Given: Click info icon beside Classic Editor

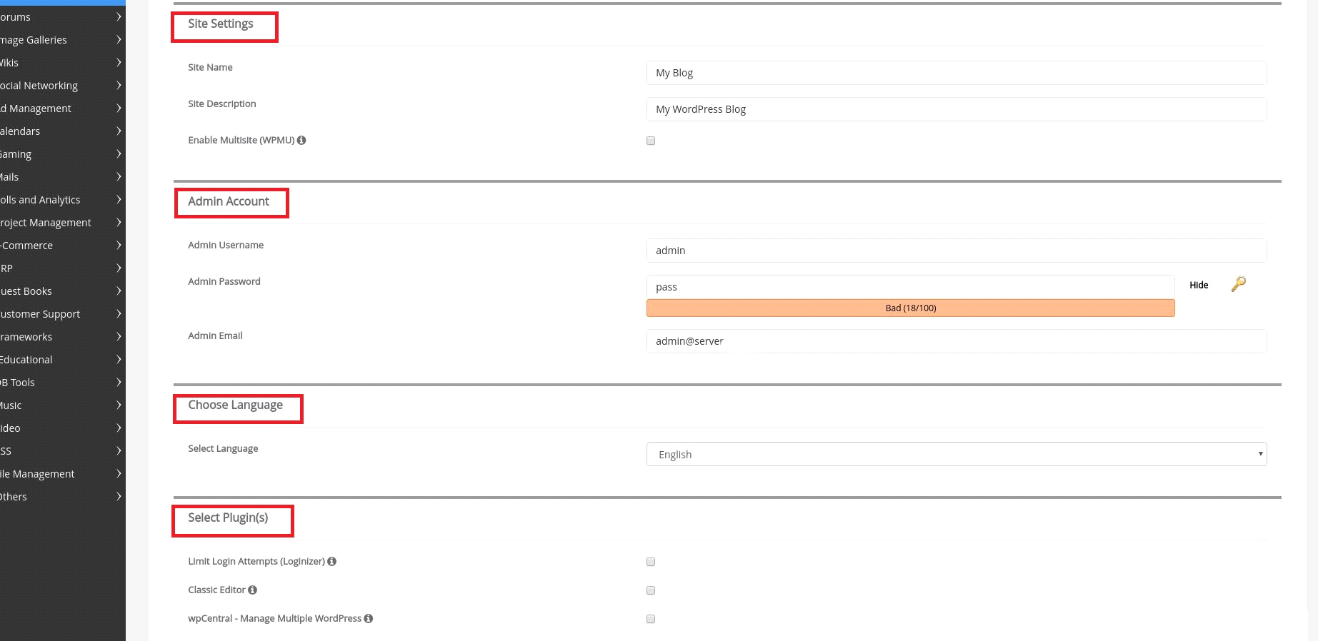Looking at the screenshot, I should [x=252, y=590].
